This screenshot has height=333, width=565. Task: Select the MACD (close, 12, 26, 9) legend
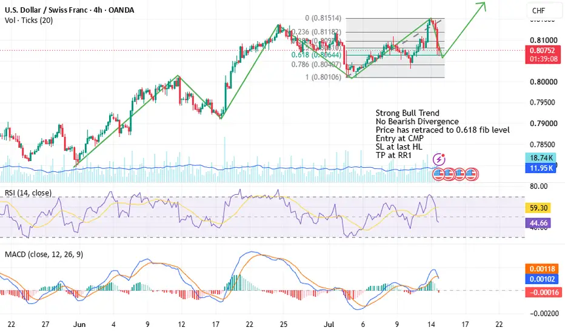click(x=44, y=254)
